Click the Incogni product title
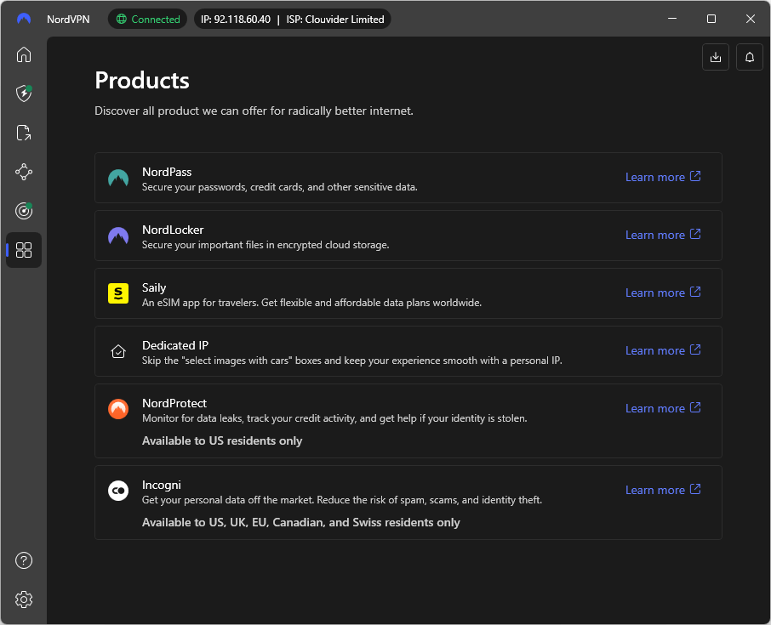Image resolution: width=771 pixels, height=625 pixels. click(x=162, y=485)
